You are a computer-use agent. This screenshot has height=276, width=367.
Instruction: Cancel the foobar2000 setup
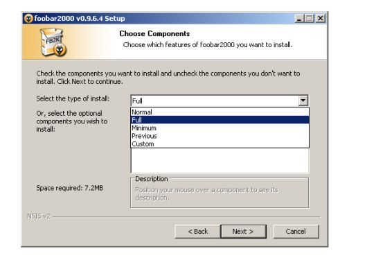click(x=296, y=232)
